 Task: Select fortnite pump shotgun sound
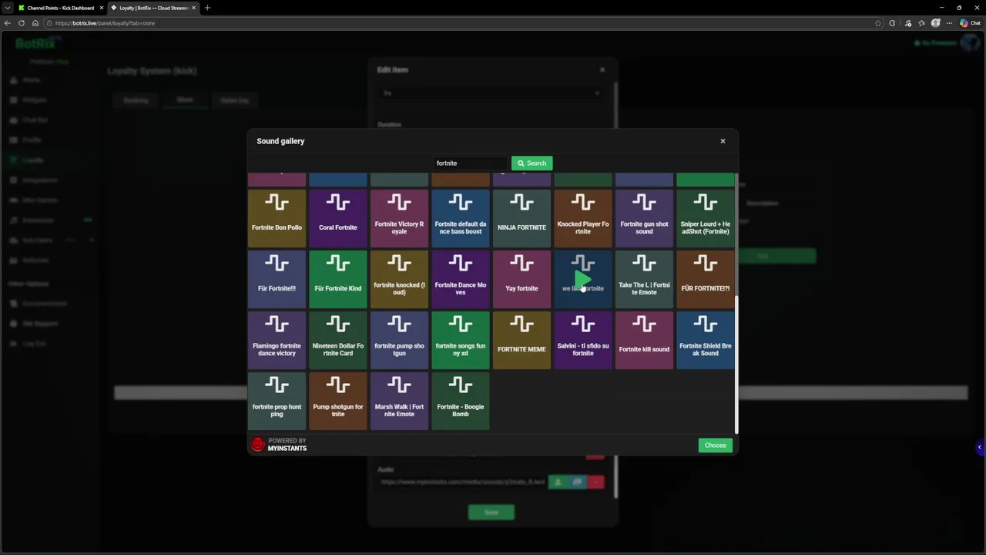click(399, 340)
